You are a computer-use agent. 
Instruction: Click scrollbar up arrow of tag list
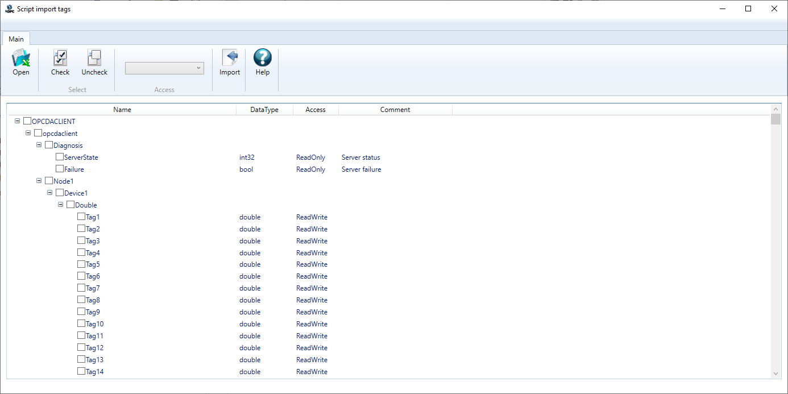776,109
